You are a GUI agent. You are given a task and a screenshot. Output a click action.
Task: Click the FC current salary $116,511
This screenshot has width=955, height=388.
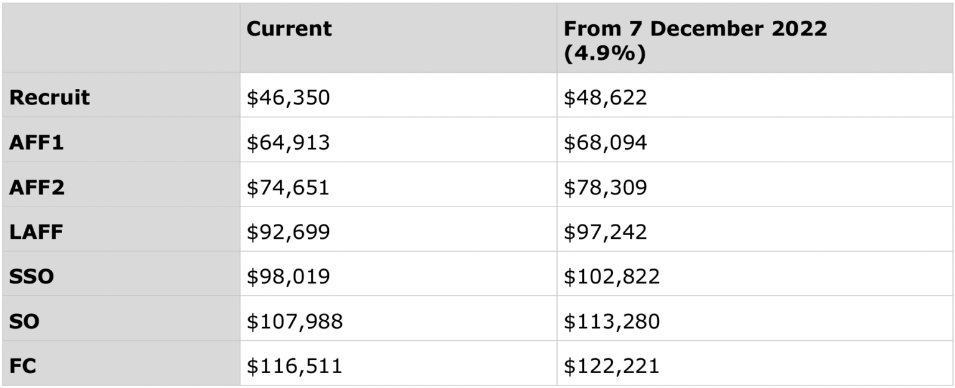[295, 366]
